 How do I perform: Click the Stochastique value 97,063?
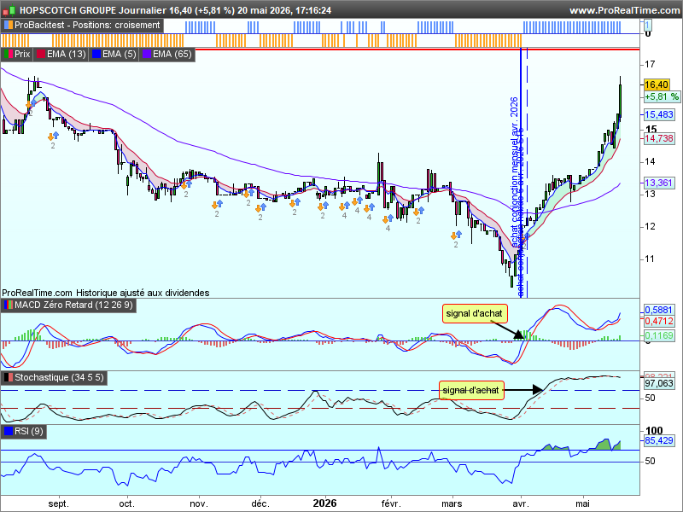pos(659,383)
